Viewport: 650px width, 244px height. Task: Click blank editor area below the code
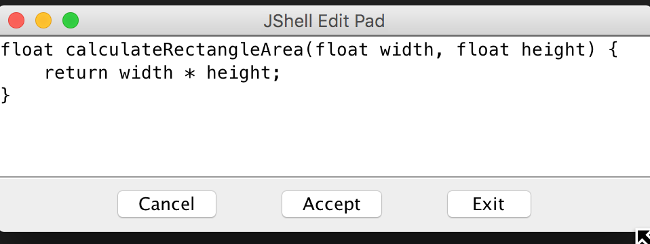[325, 141]
